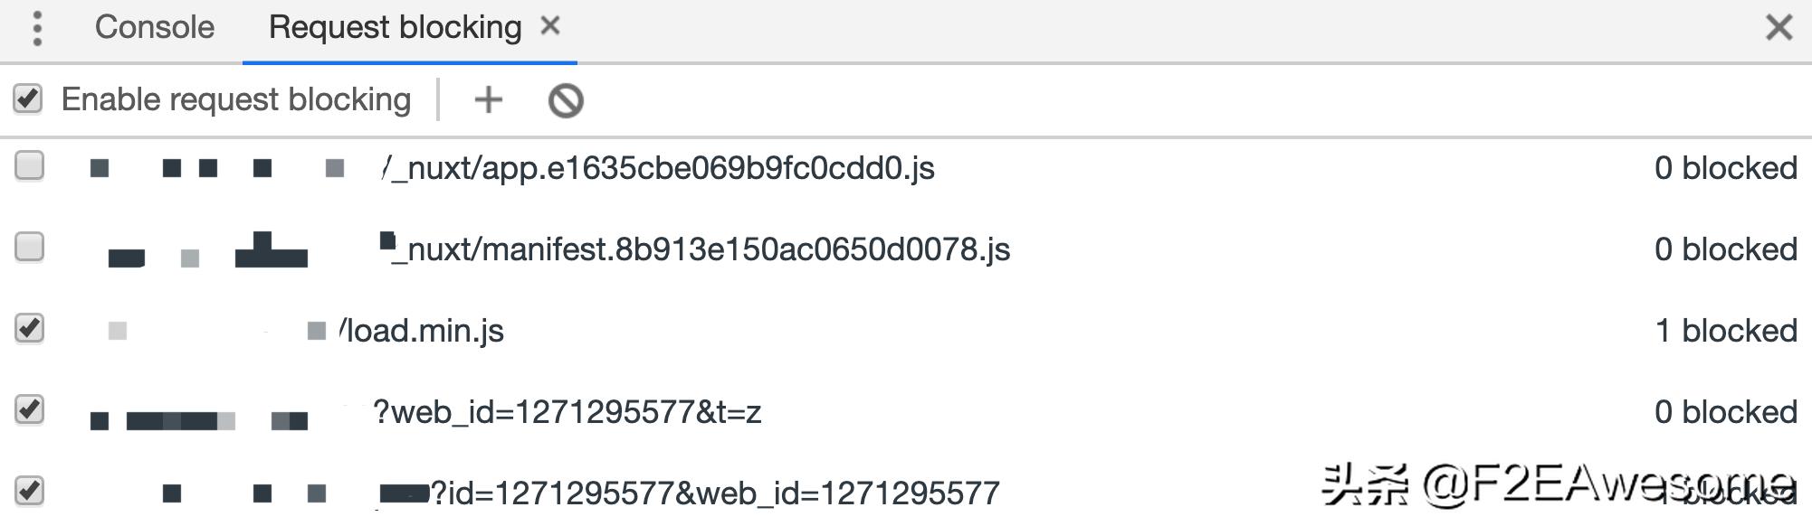Uncheck the ?id=1271295577&web_id pattern checkbox
The image size is (1812, 526).
(x=30, y=491)
